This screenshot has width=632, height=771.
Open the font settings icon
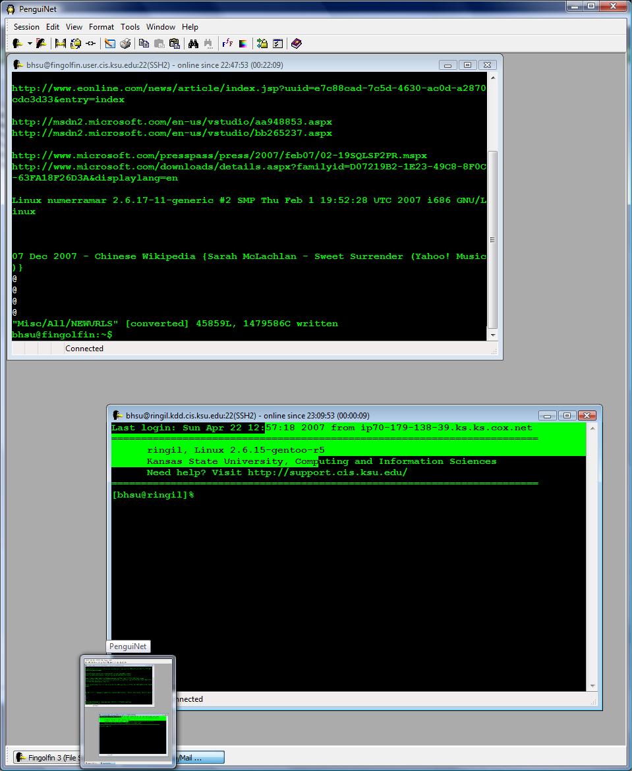(x=227, y=43)
